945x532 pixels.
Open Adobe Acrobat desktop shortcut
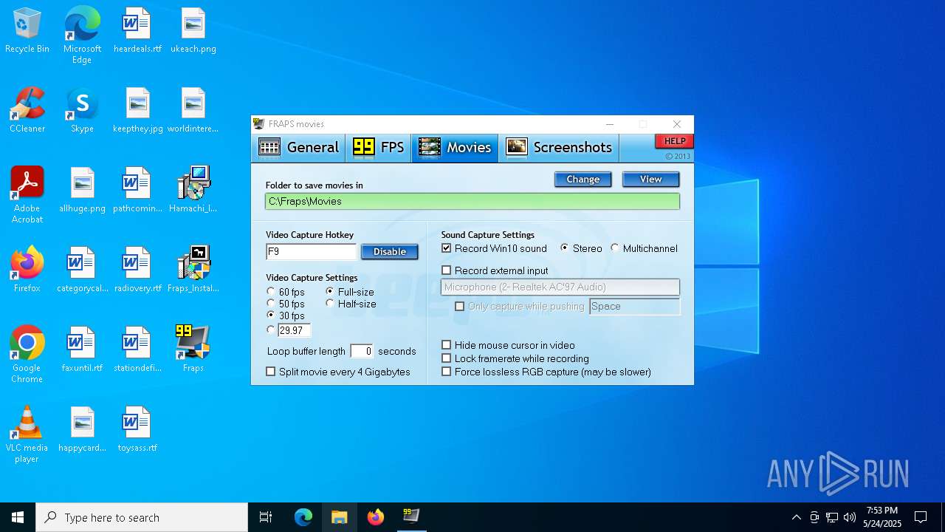[x=27, y=195]
